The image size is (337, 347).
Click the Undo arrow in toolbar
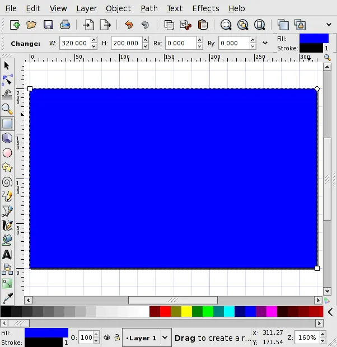[129, 25]
